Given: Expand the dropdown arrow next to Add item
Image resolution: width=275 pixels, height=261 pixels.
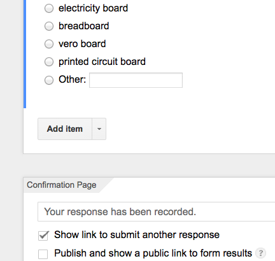Looking at the screenshot, I should pos(99,129).
